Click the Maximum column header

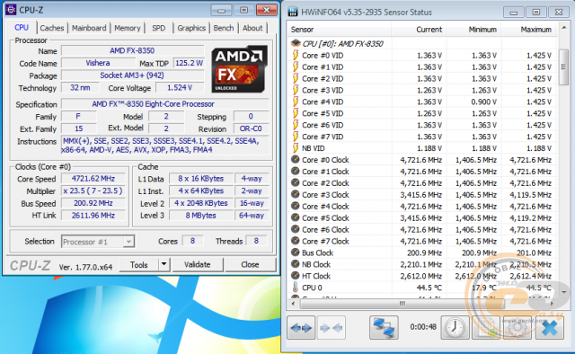click(528, 30)
